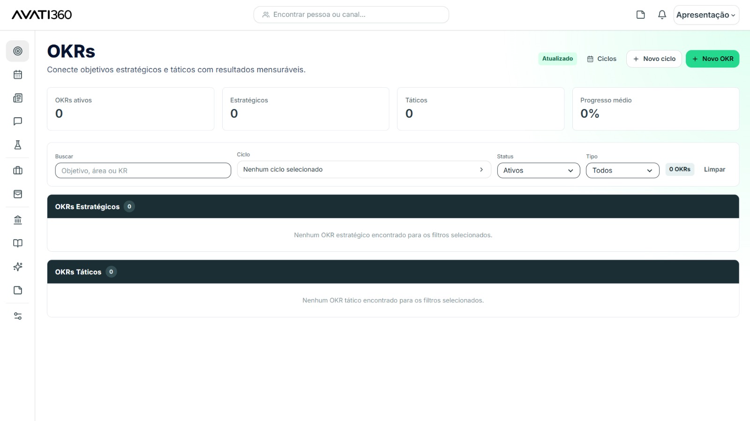Click the OKRs page title

(71, 51)
